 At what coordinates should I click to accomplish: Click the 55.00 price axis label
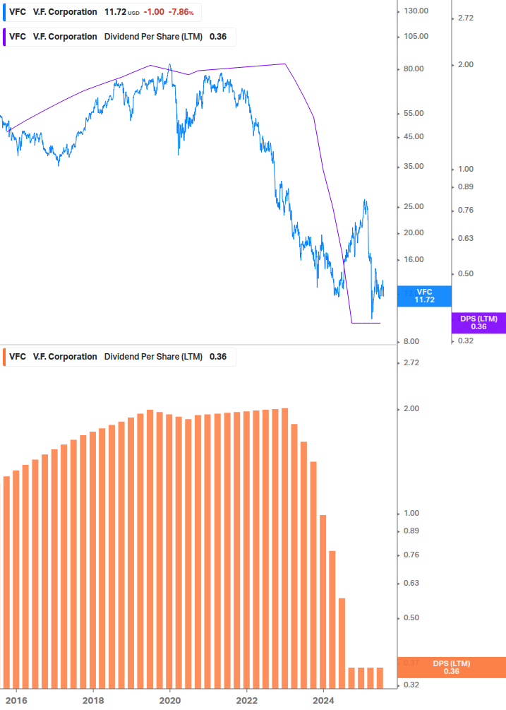pos(414,113)
